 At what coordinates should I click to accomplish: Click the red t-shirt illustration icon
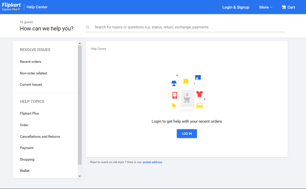point(199,94)
